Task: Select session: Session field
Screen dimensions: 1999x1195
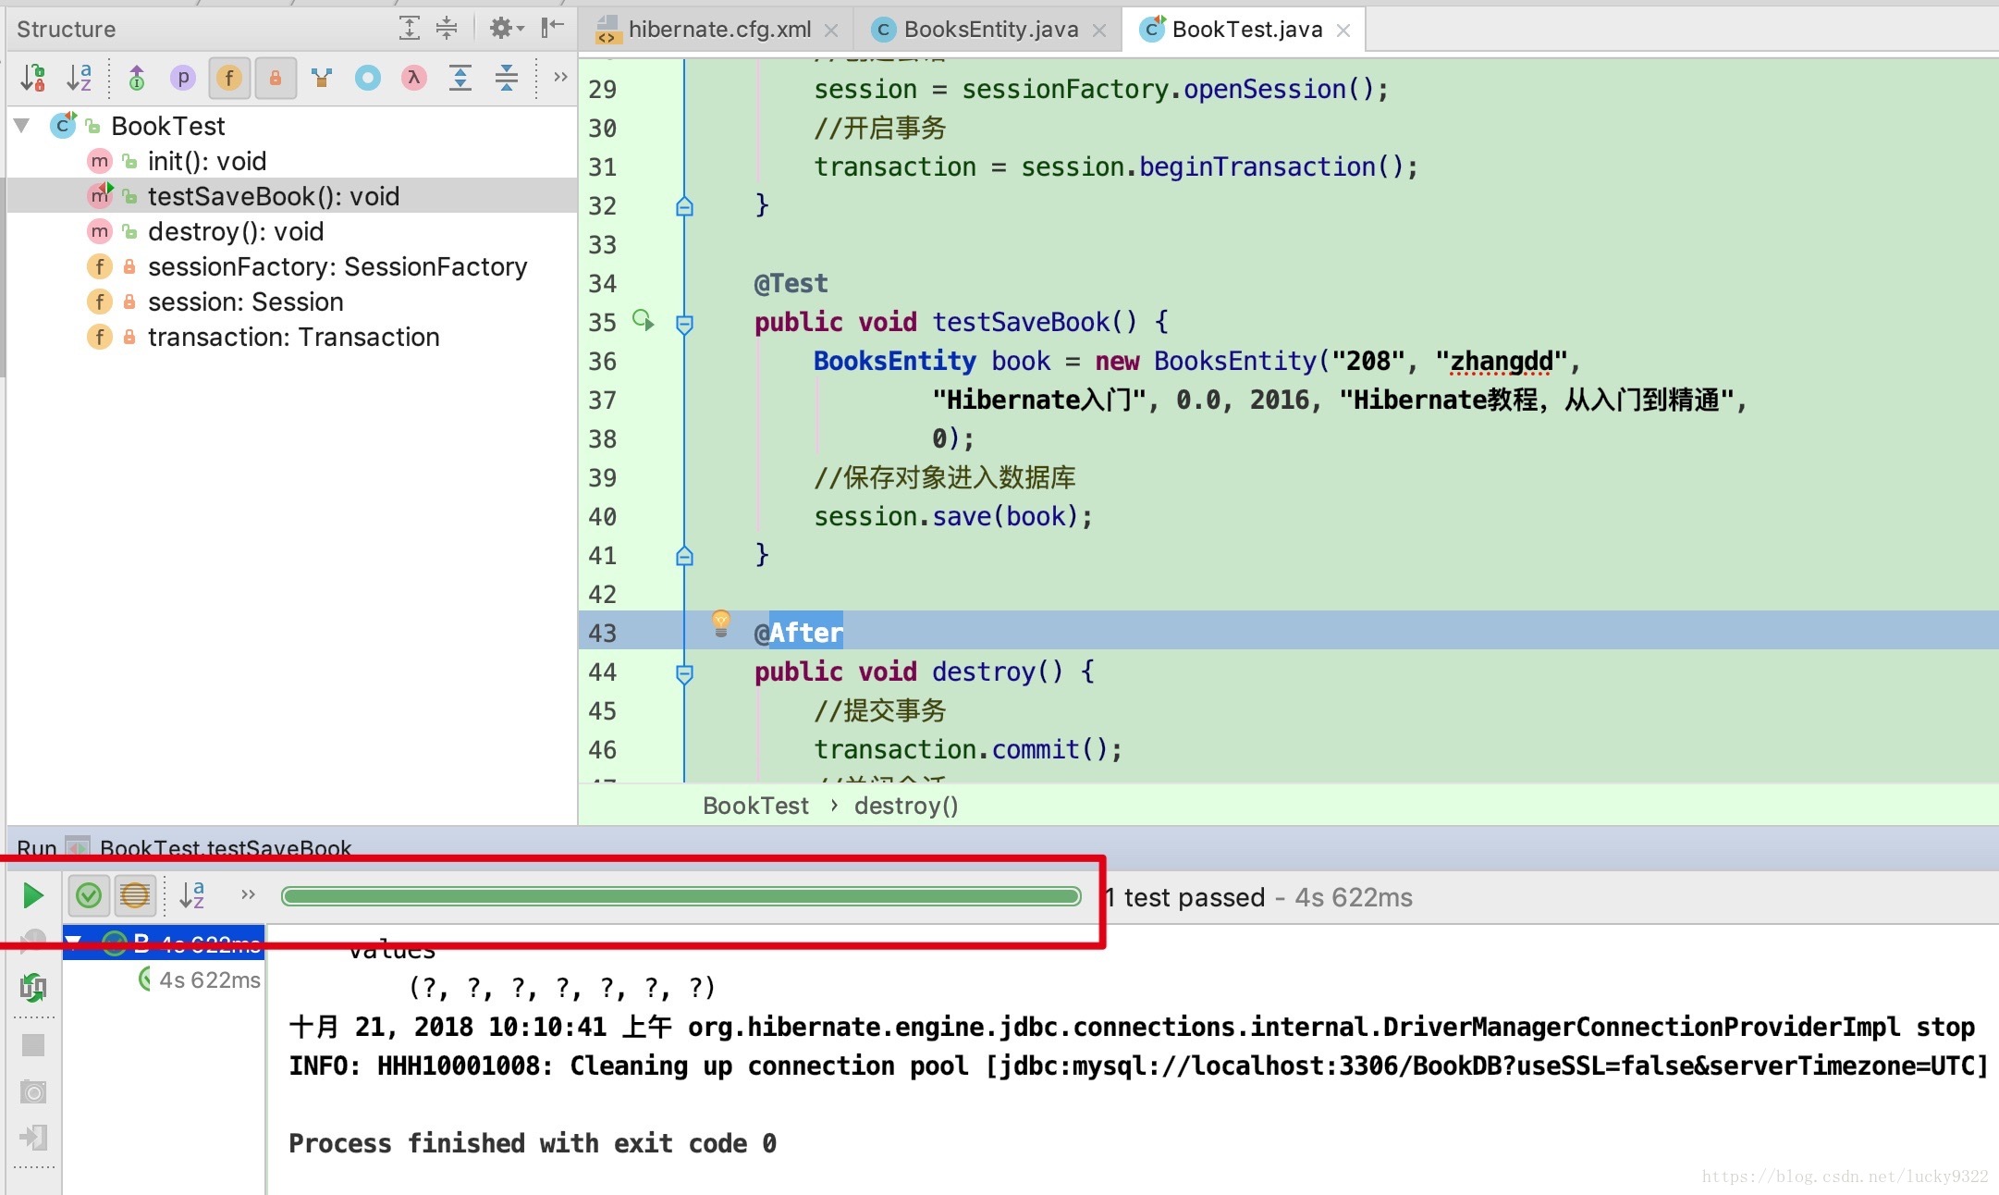Action: [x=246, y=302]
